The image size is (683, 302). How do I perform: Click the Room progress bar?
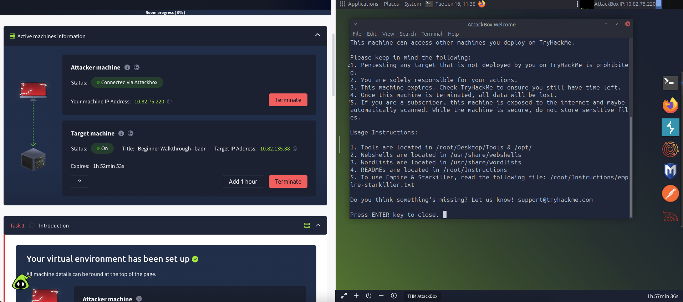165,12
